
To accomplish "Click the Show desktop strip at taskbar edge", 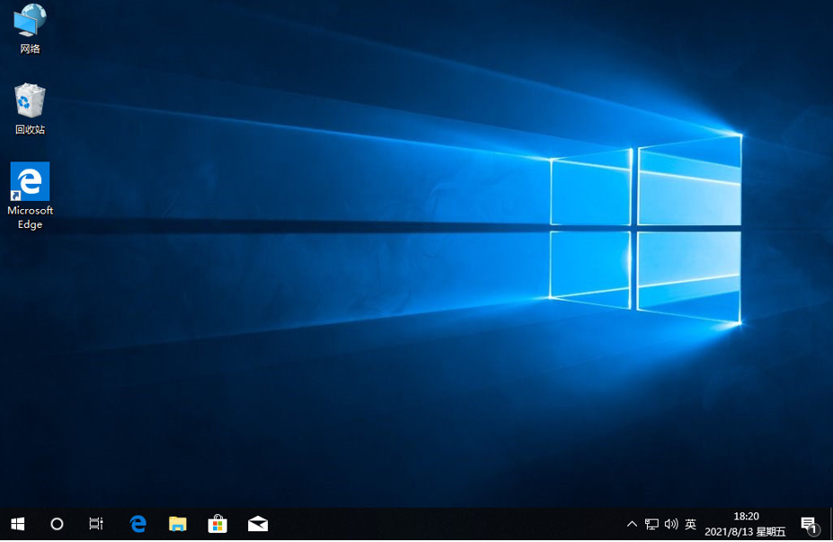I will point(830,524).
